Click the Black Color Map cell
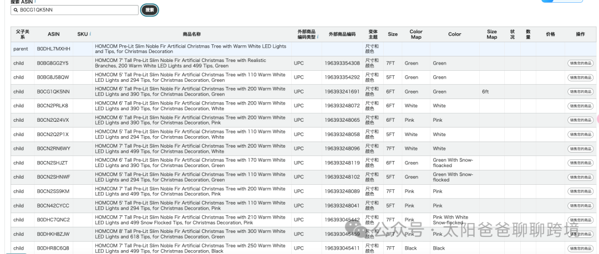This screenshot has width=599, height=254. [410, 248]
